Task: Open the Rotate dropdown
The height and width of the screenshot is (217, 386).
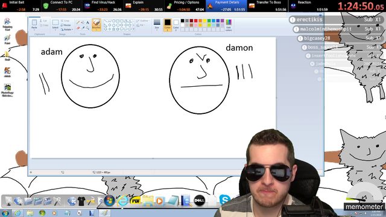Action: pos(67,30)
